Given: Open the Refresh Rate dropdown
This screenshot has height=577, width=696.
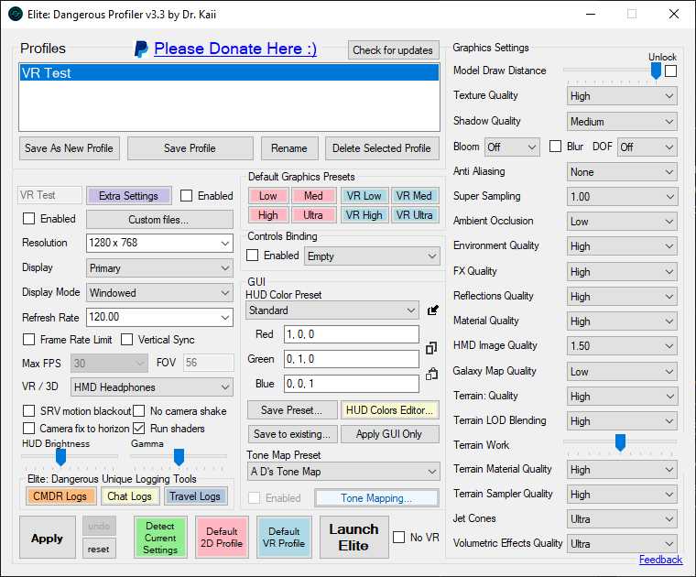Looking at the screenshot, I should (x=159, y=317).
